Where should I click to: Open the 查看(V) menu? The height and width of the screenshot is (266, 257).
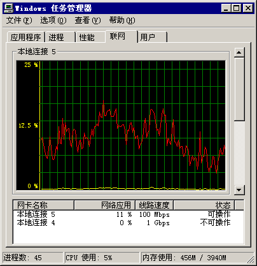coord(88,20)
